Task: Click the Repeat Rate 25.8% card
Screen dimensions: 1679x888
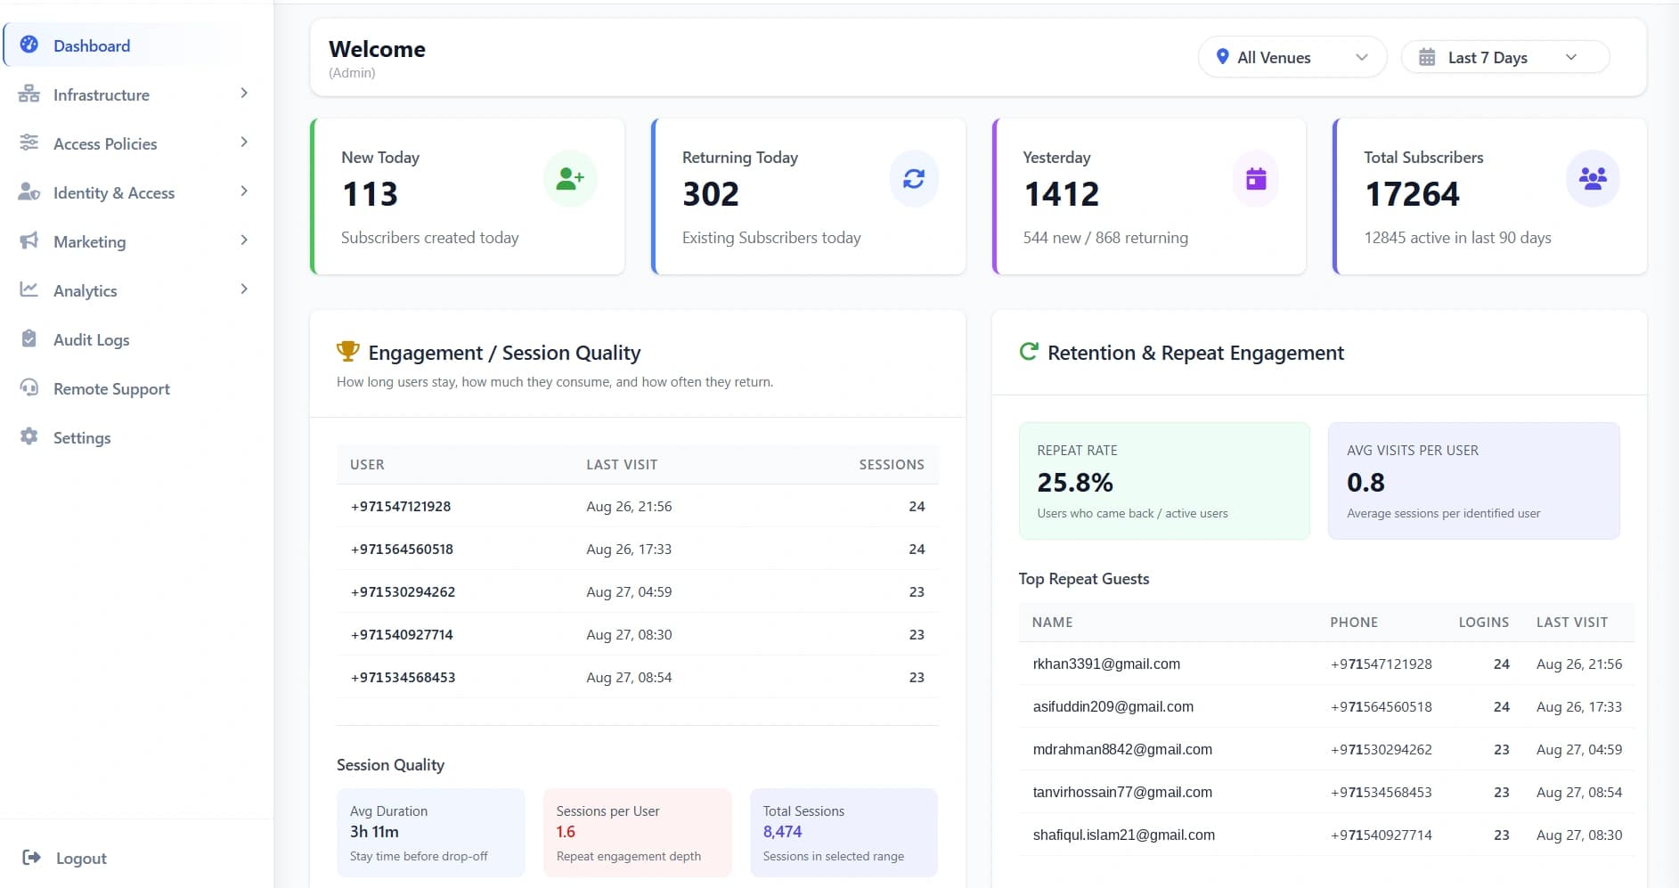Action: click(1164, 481)
